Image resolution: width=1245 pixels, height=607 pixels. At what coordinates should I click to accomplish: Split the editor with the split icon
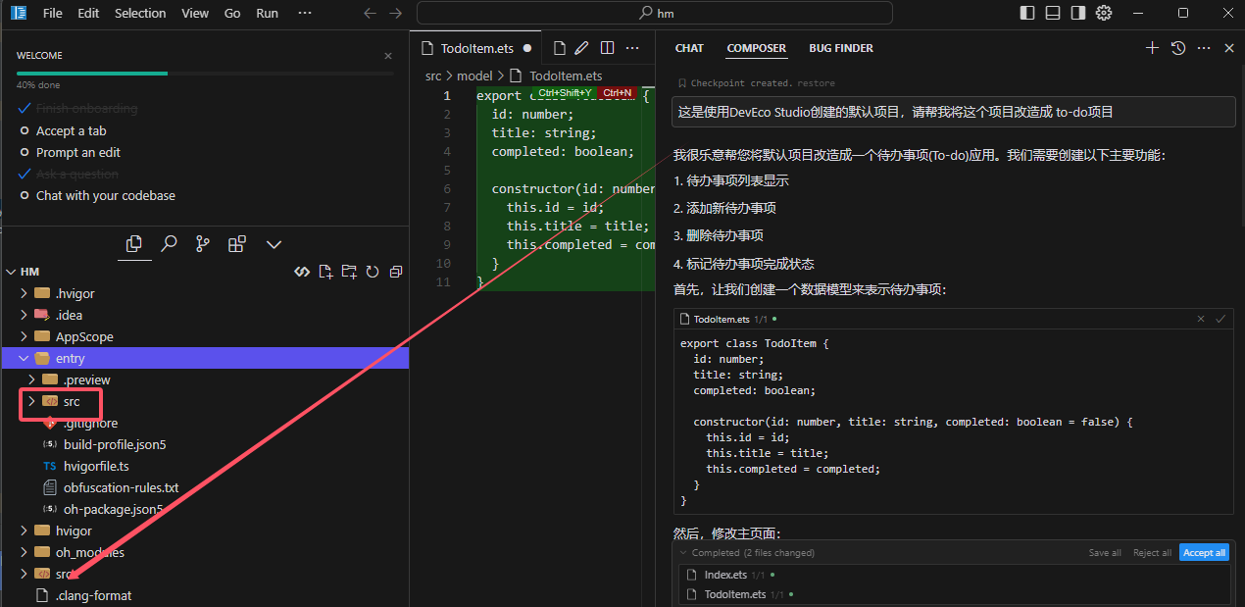click(x=607, y=48)
